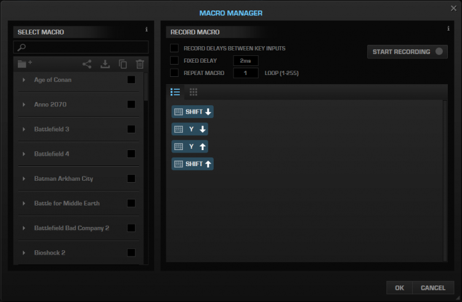Close the Macro Manager dialog
Image resolution: width=462 pixels, height=302 pixels.
point(453,8)
